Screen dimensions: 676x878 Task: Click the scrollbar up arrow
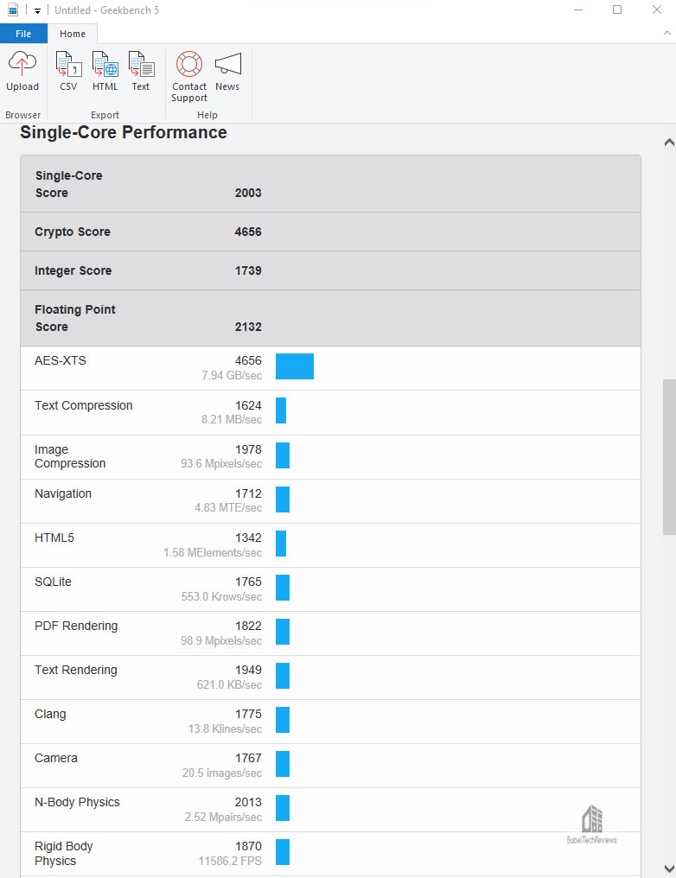click(x=669, y=143)
